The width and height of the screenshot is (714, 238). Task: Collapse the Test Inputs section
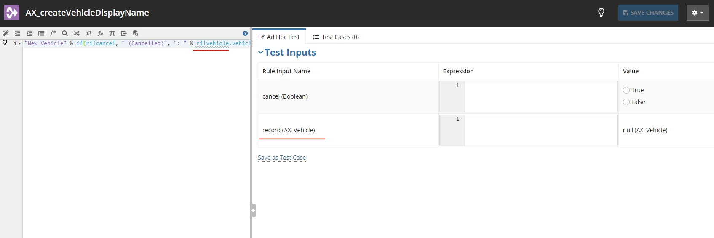coord(261,52)
